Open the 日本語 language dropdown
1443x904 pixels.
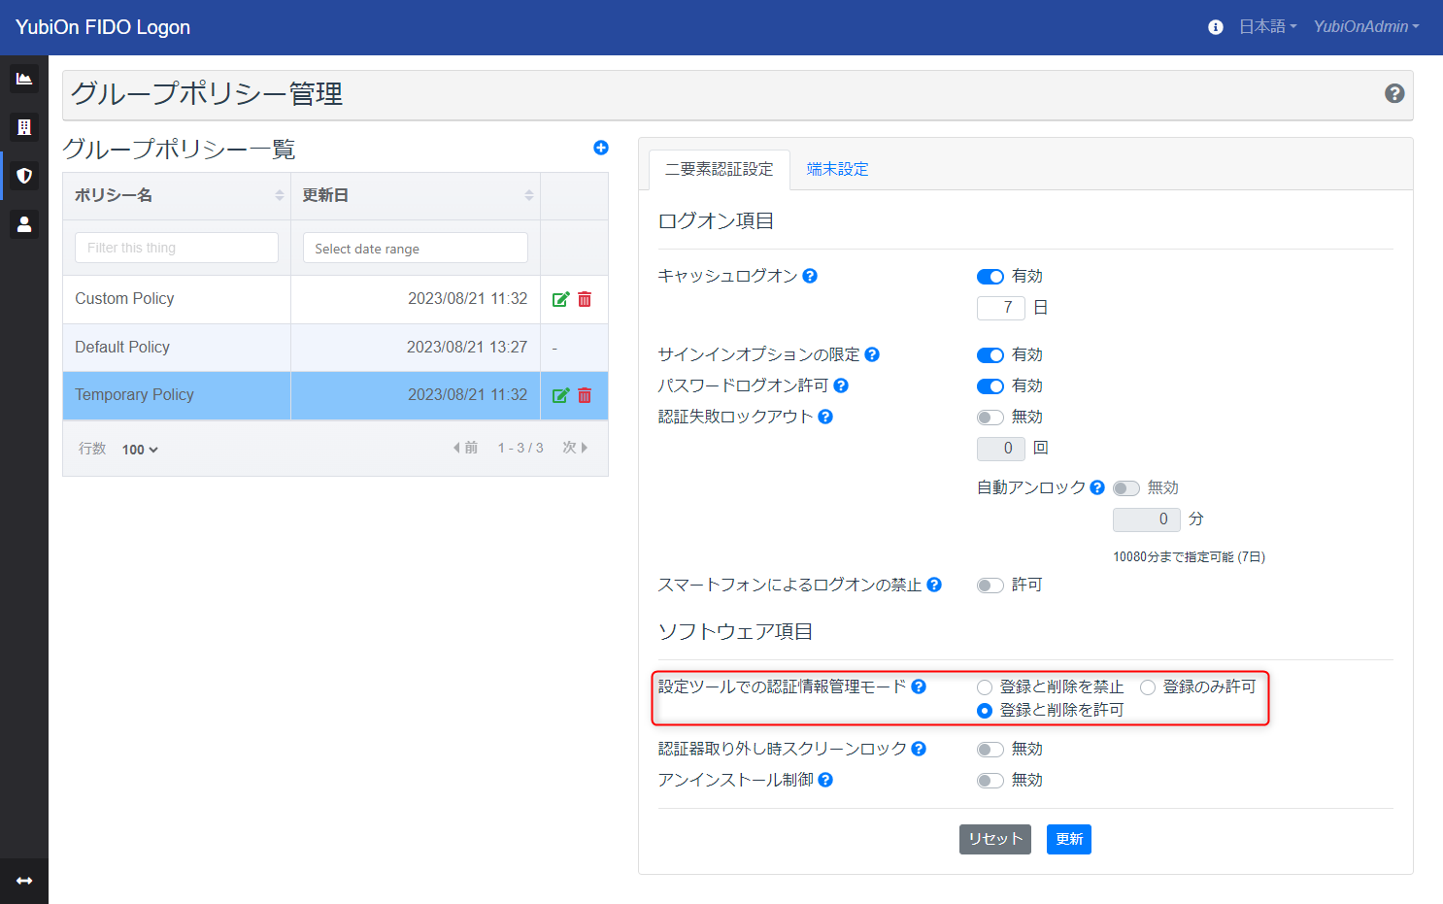click(1265, 26)
